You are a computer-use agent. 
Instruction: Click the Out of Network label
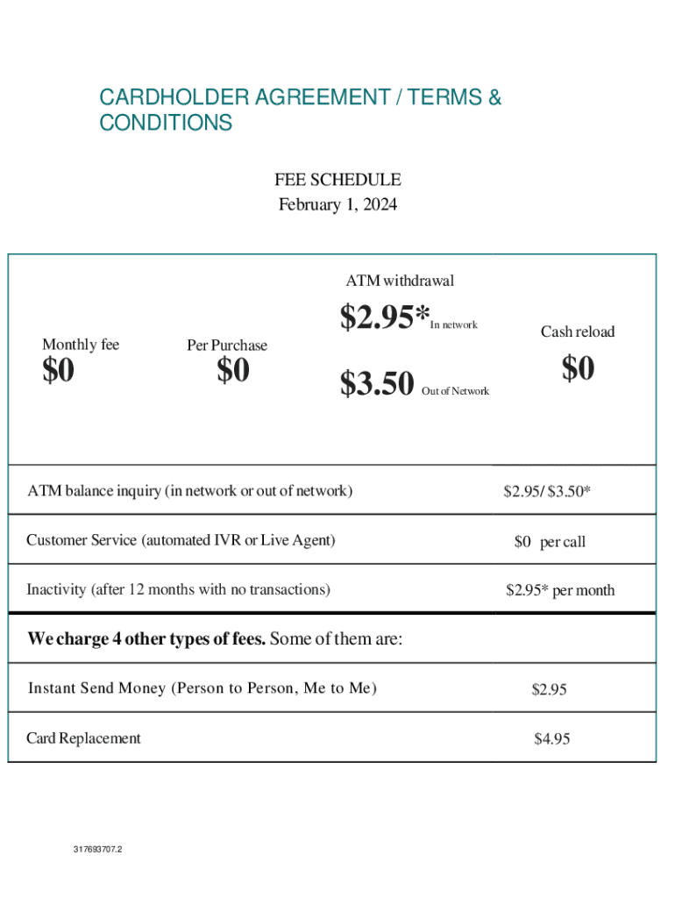point(455,391)
